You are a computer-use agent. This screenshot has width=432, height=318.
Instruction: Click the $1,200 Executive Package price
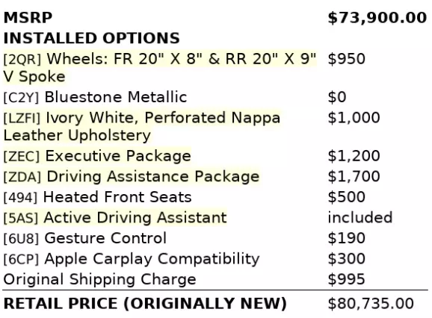354,156
